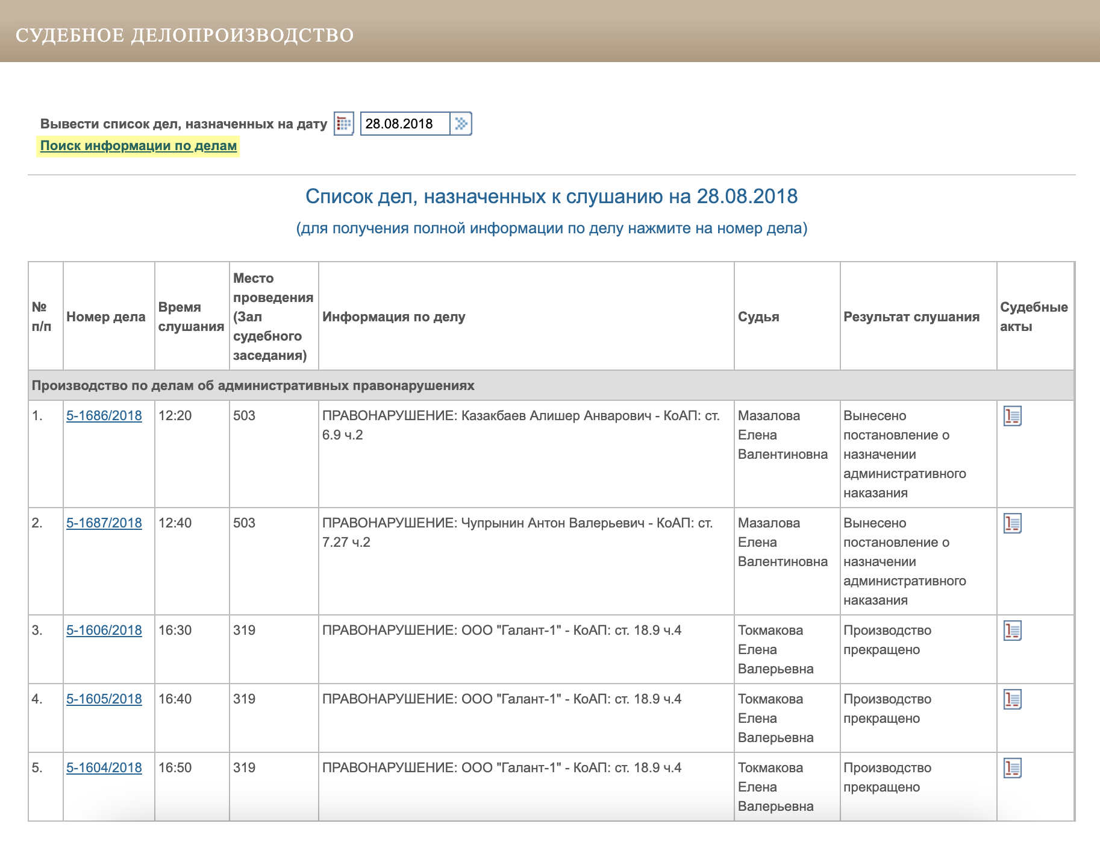Click judge Мазалова Елена Валентиновна in row 1
Viewport: 1100px width, 850px height.
pos(783,435)
